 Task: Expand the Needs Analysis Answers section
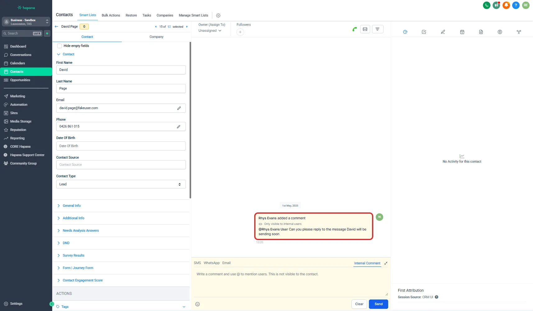coord(80,231)
